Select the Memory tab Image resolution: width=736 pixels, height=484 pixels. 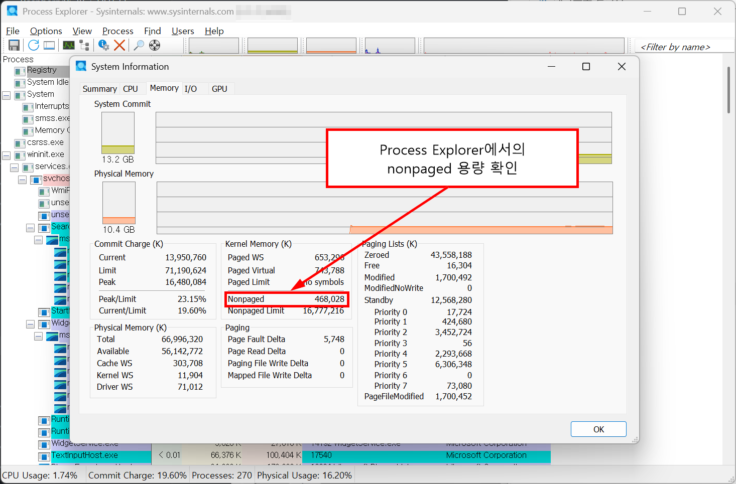tap(164, 88)
